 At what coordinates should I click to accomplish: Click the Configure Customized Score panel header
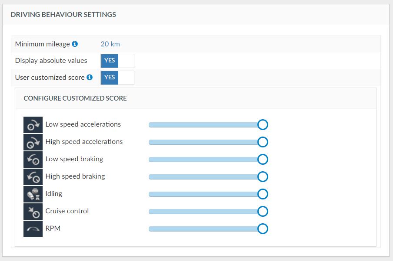pyautogui.click(x=195, y=98)
